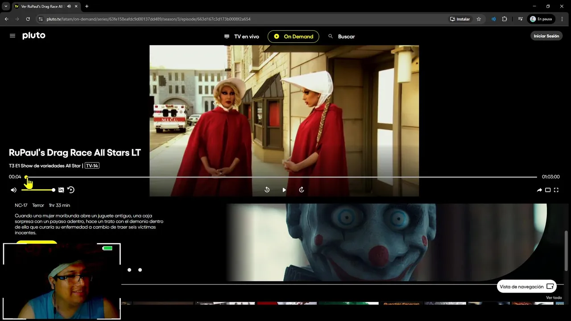Click the playhead marker at 00:04

coord(26,177)
